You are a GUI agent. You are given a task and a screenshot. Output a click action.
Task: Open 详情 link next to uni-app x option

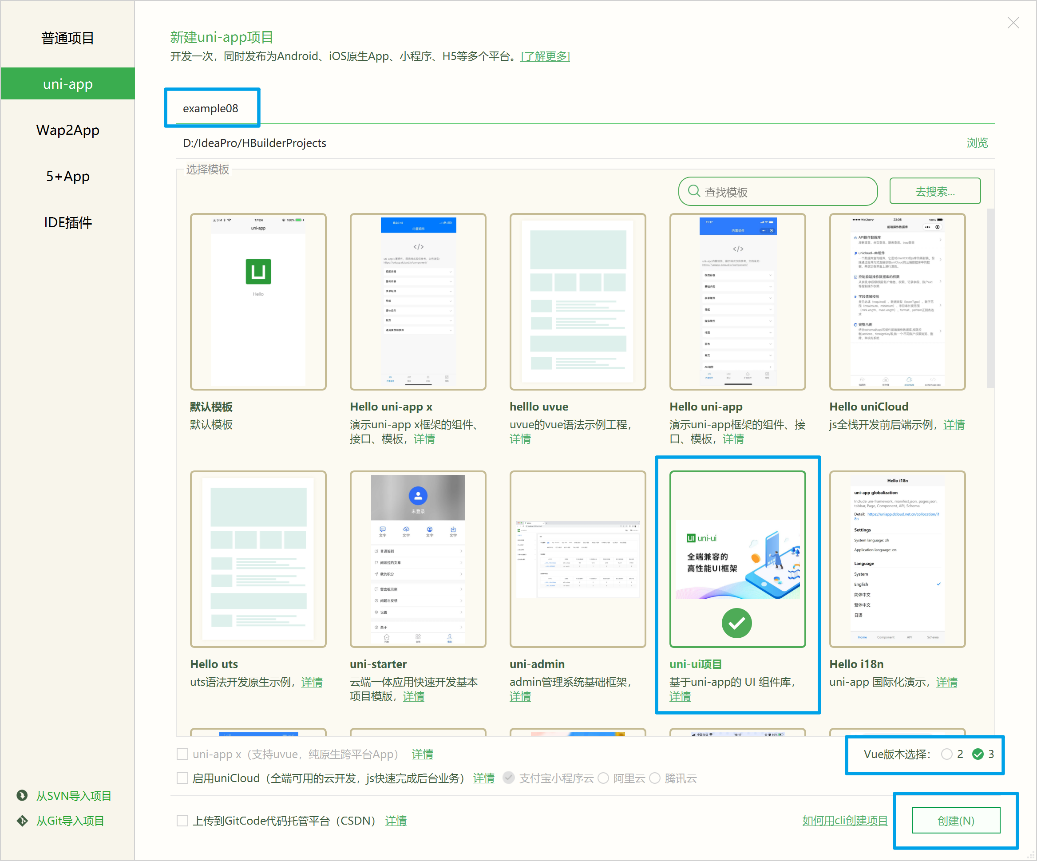click(x=422, y=754)
